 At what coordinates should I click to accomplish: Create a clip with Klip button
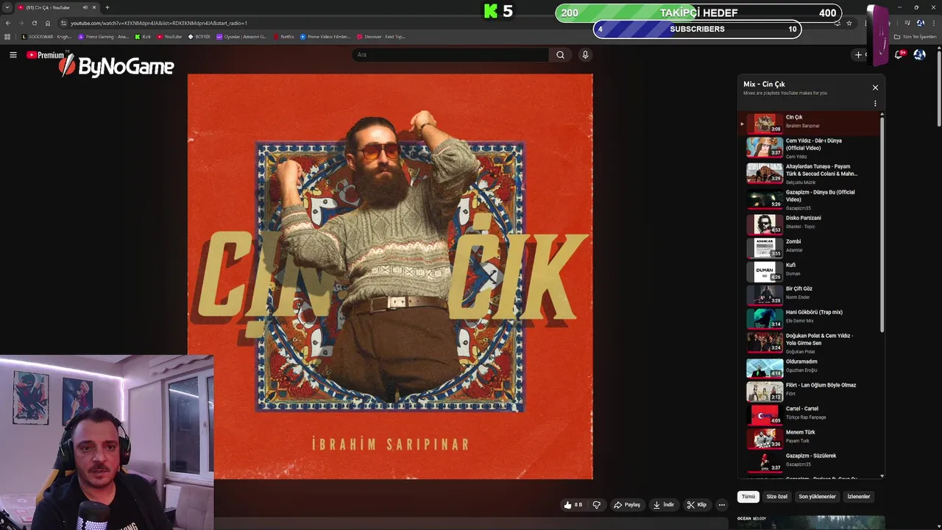point(696,505)
